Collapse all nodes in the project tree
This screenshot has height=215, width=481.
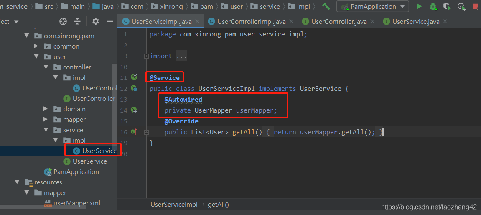77,21
